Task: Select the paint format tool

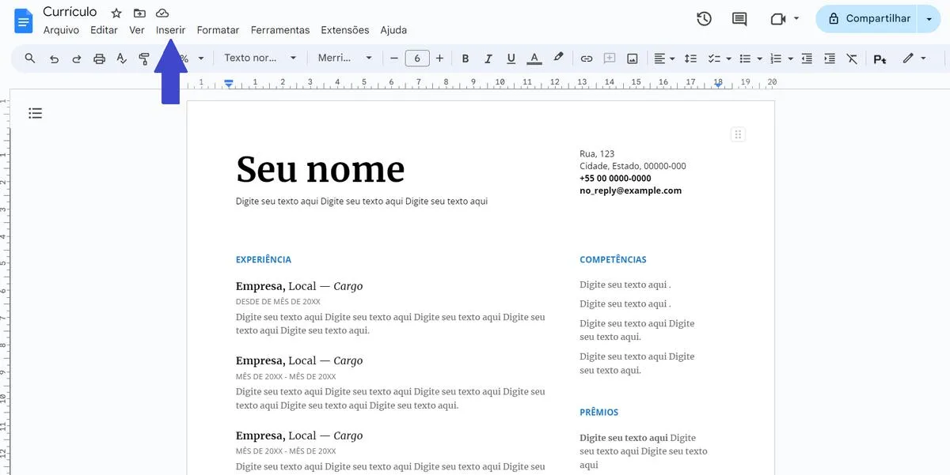Action: 143,58
